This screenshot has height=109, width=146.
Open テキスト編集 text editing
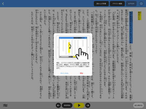click(x=117, y=4)
